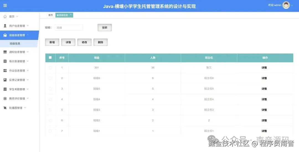This screenshot has height=152, width=299.
Task: Click the 反馈记录管理 bookmark icon
Action: point(5,80)
